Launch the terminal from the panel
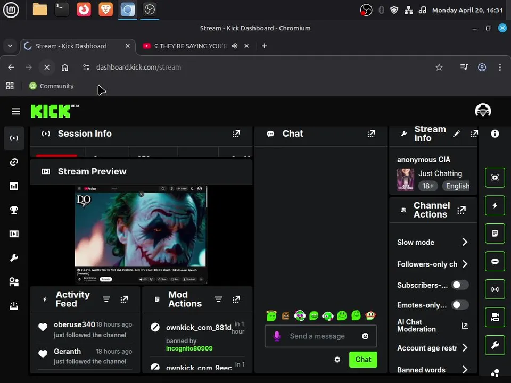This screenshot has width=511, height=383. coord(62,10)
